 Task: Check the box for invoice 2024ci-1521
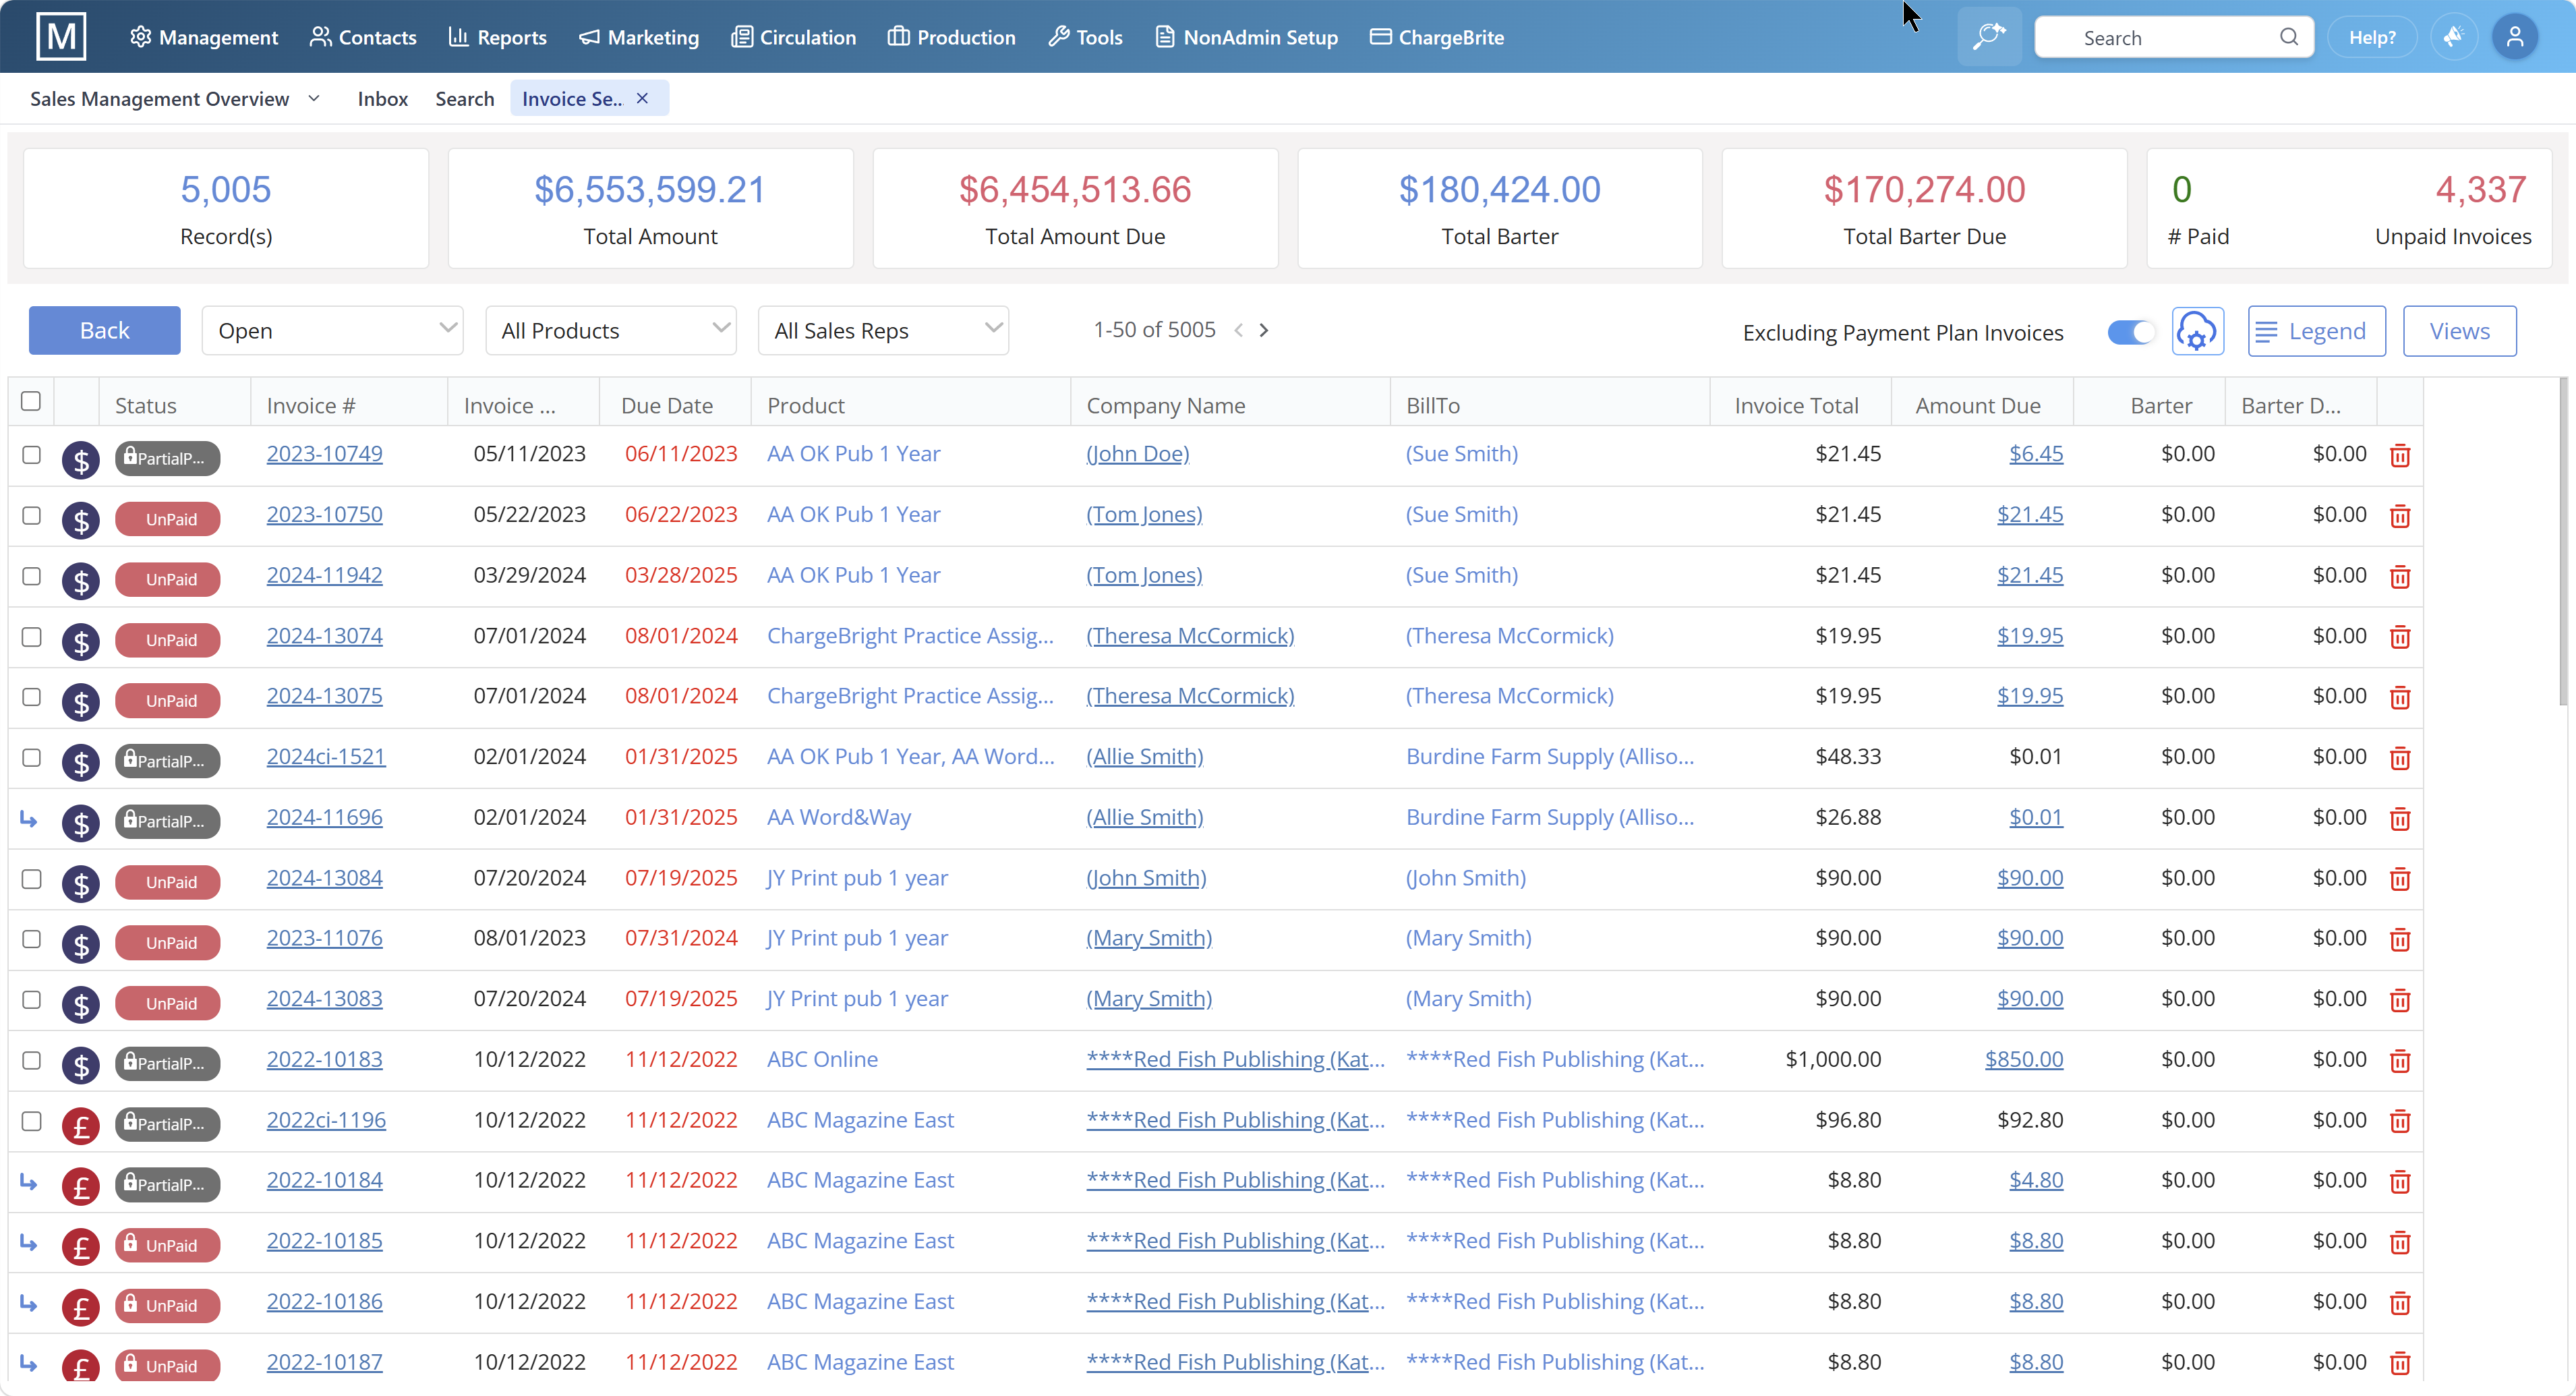(x=31, y=758)
